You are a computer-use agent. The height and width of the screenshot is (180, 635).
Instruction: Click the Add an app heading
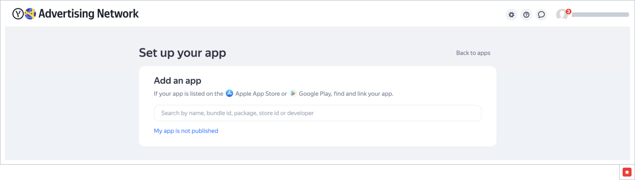178,81
